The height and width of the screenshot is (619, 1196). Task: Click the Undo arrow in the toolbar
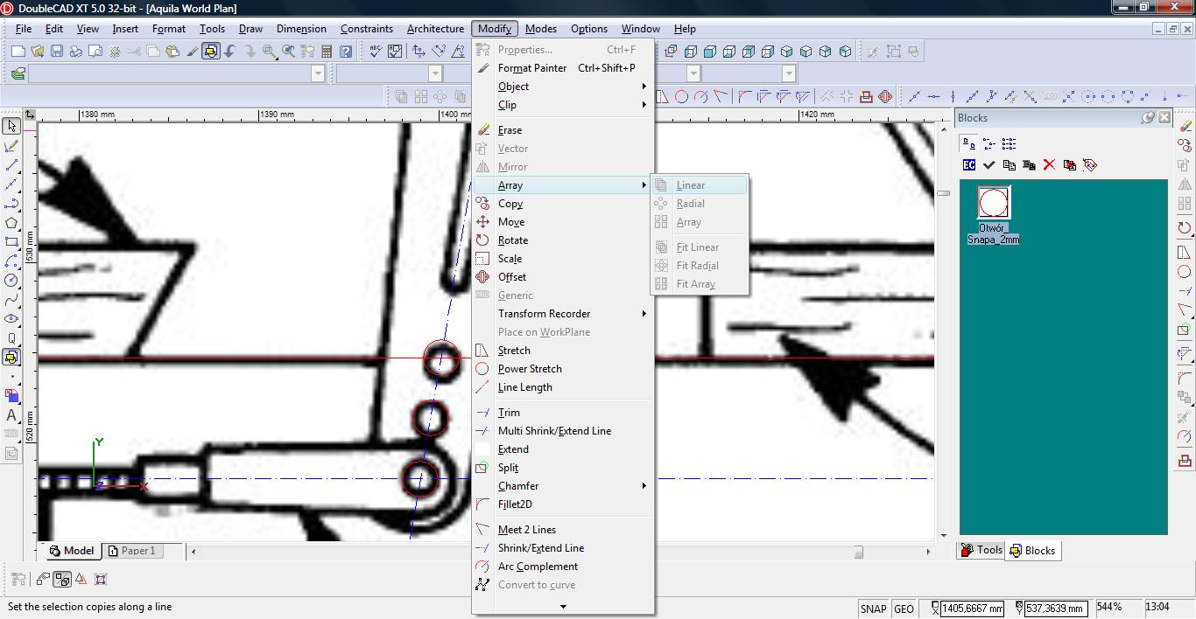coord(230,52)
